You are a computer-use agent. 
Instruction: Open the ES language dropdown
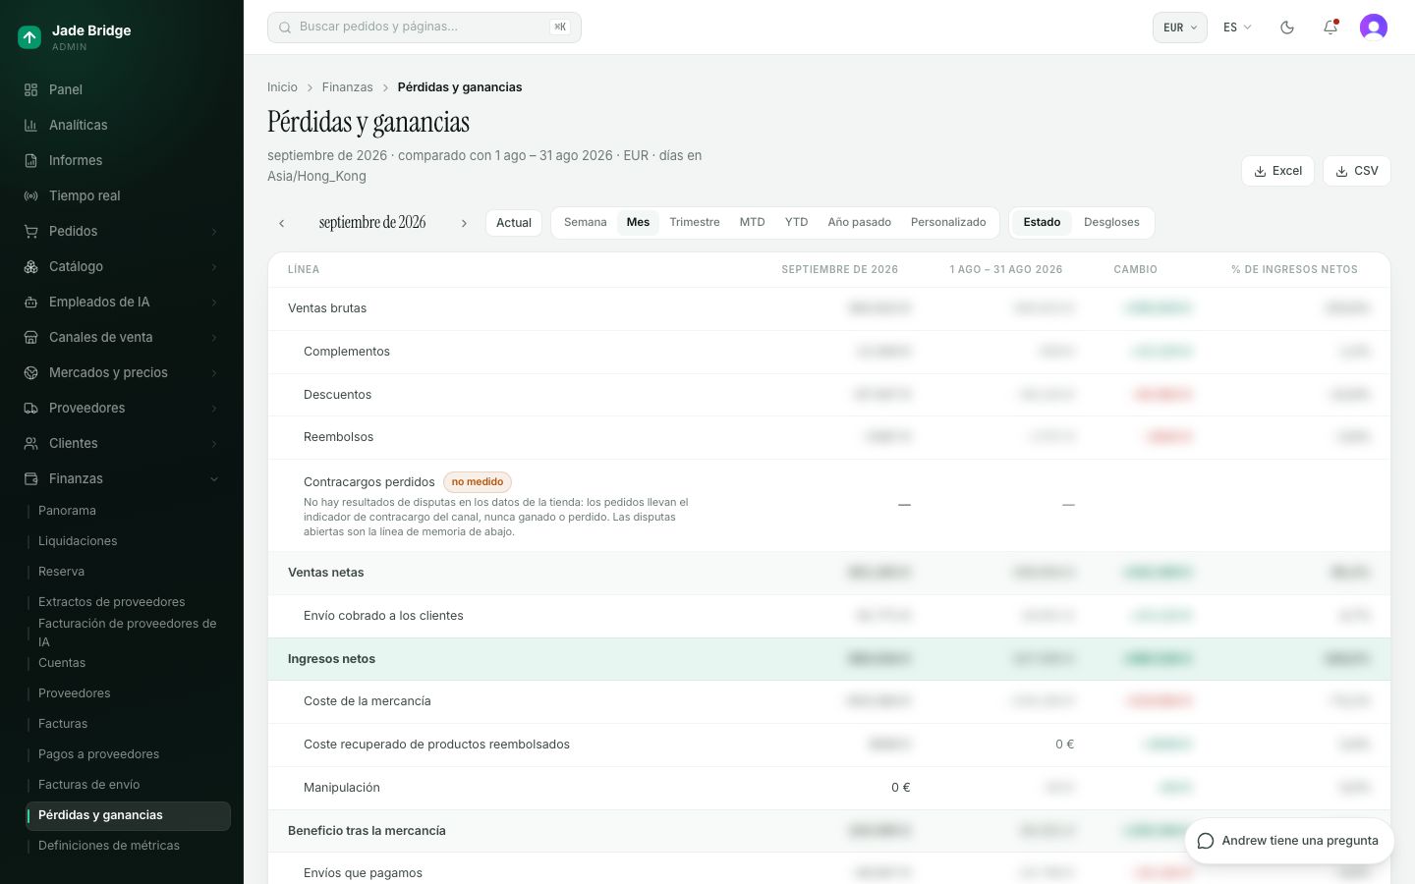[1237, 28]
